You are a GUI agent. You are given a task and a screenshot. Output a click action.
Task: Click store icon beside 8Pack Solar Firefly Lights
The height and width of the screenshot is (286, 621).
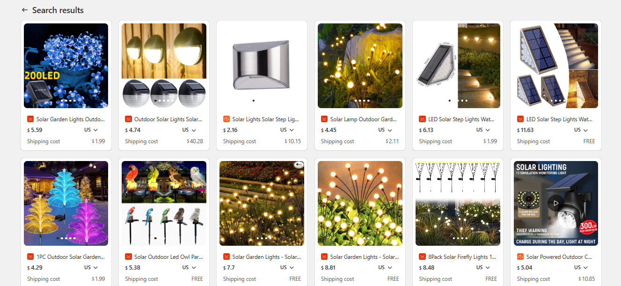click(x=422, y=257)
